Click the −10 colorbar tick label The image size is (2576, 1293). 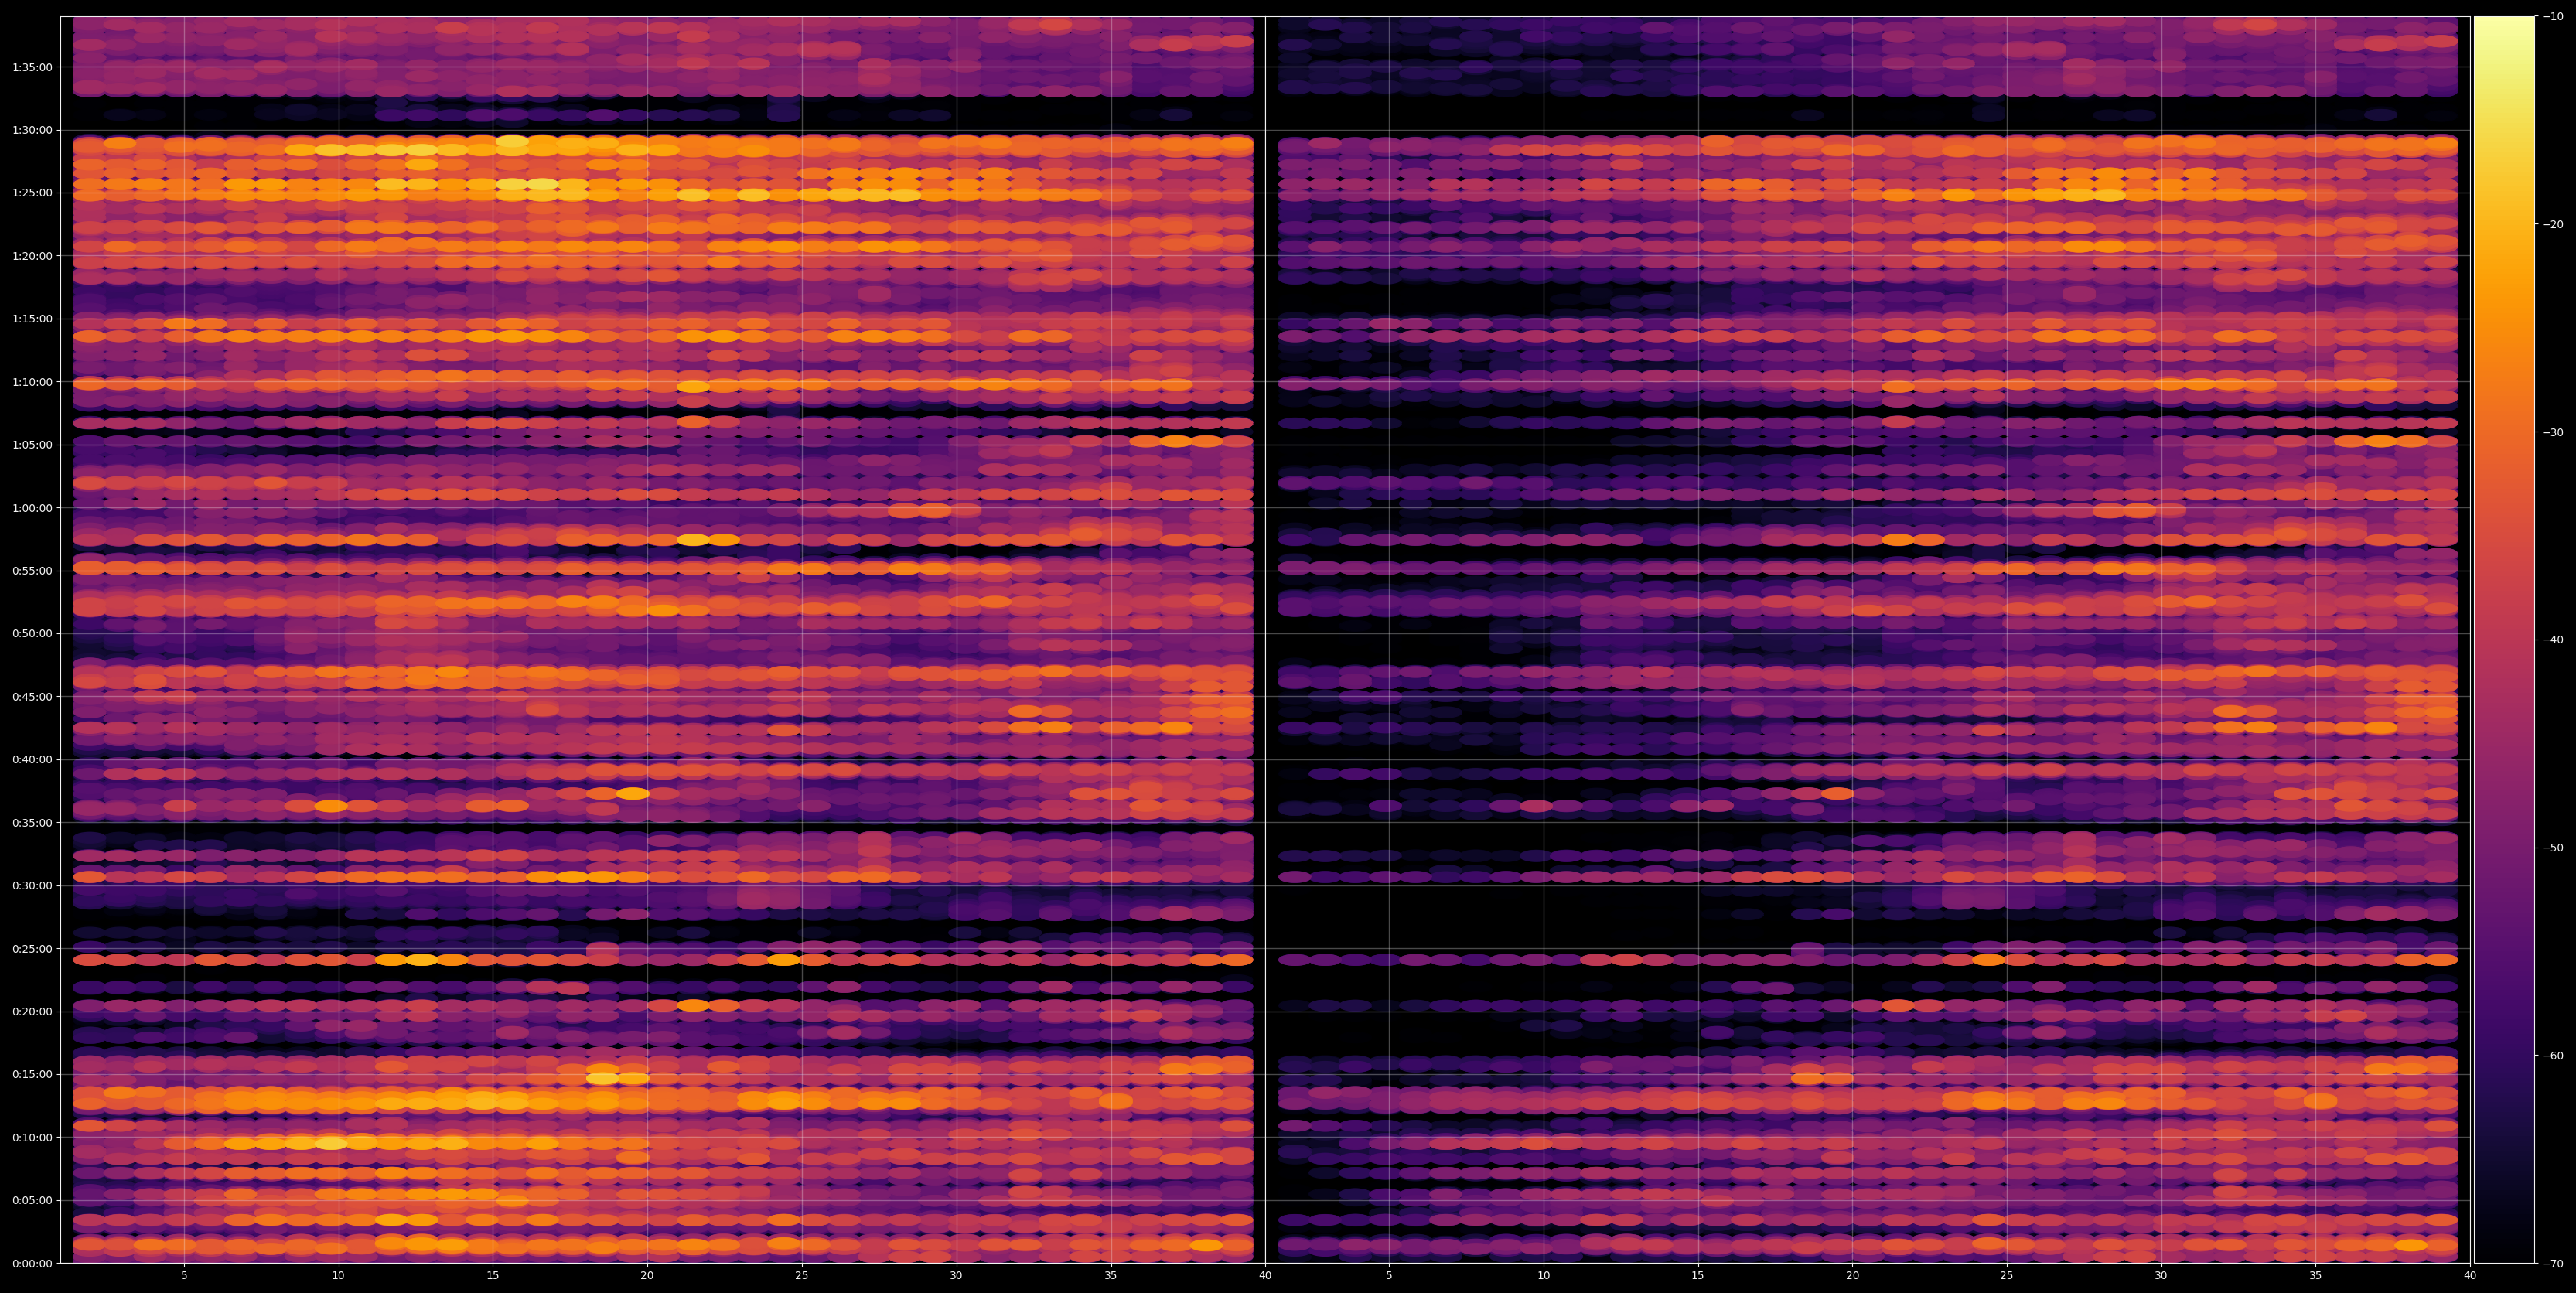[x=2553, y=16]
